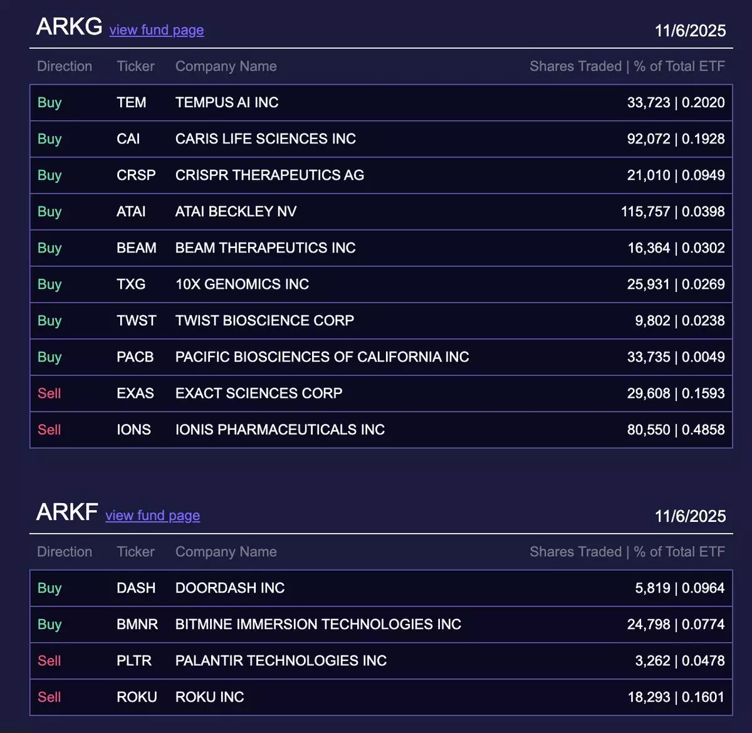Select TWIST BIOSCIENCE CORP company name
This screenshot has height=733, width=752.
point(264,321)
